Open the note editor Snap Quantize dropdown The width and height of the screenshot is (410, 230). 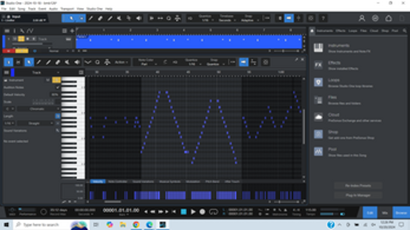[x=214, y=62]
